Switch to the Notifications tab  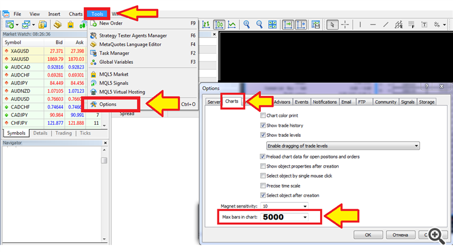click(324, 102)
